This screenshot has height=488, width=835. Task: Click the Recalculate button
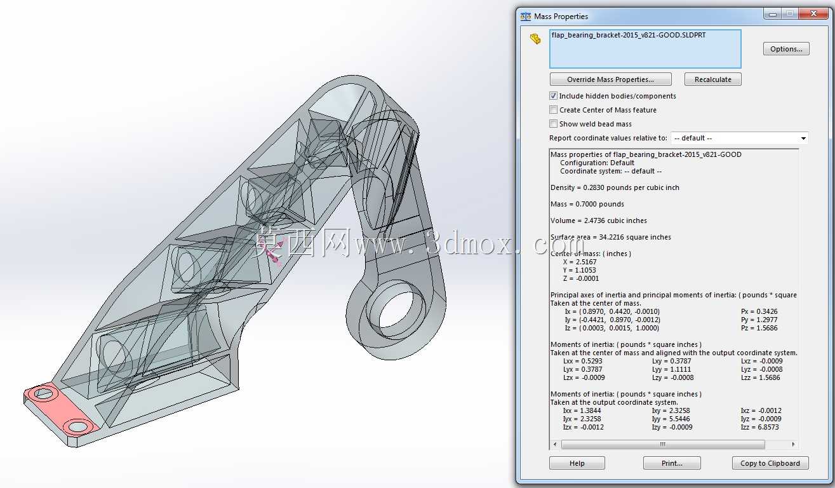713,79
